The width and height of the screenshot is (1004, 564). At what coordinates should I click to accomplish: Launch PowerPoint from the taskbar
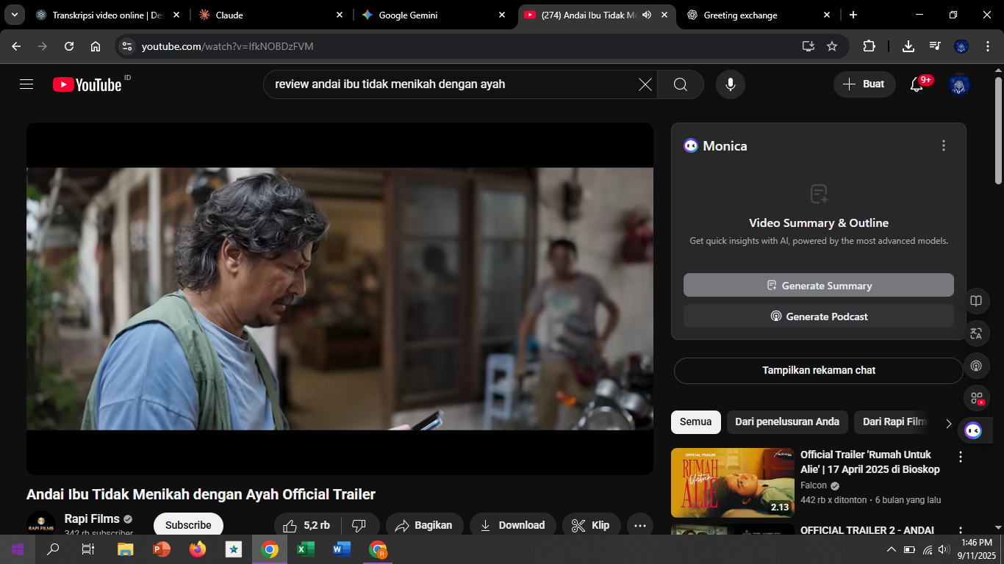pyautogui.click(x=161, y=549)
